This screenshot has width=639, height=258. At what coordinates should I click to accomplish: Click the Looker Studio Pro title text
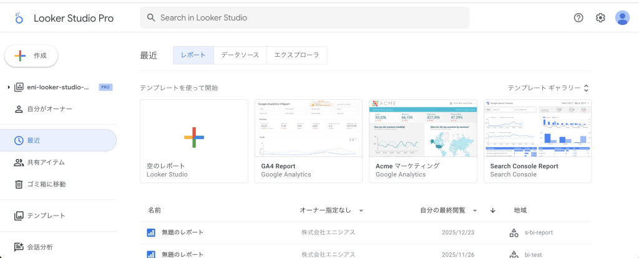[x=74, y=18]
